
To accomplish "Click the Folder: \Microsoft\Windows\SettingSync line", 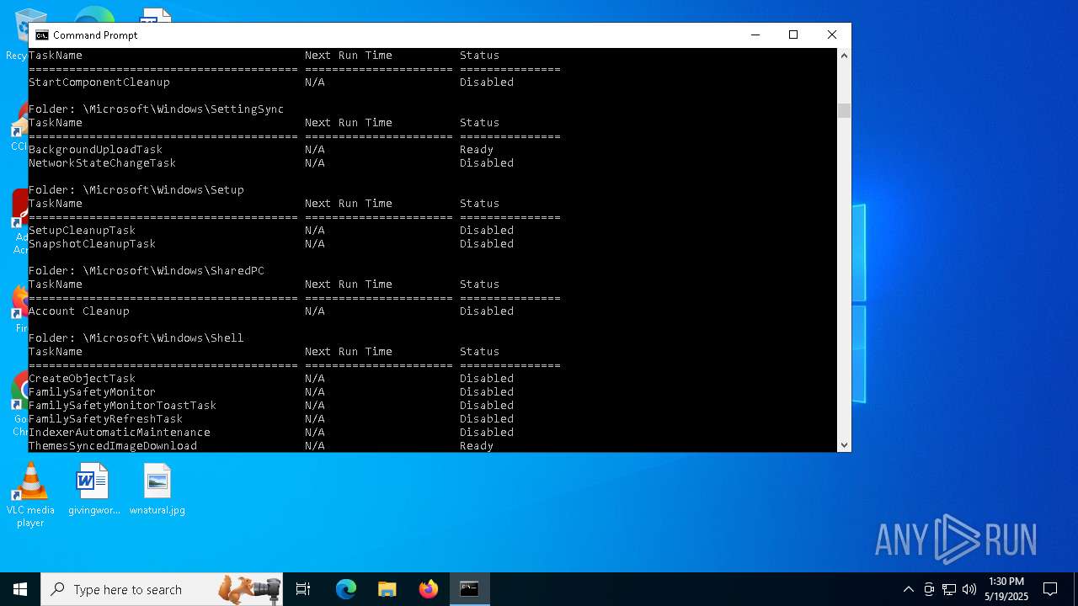I will (157, 109).
